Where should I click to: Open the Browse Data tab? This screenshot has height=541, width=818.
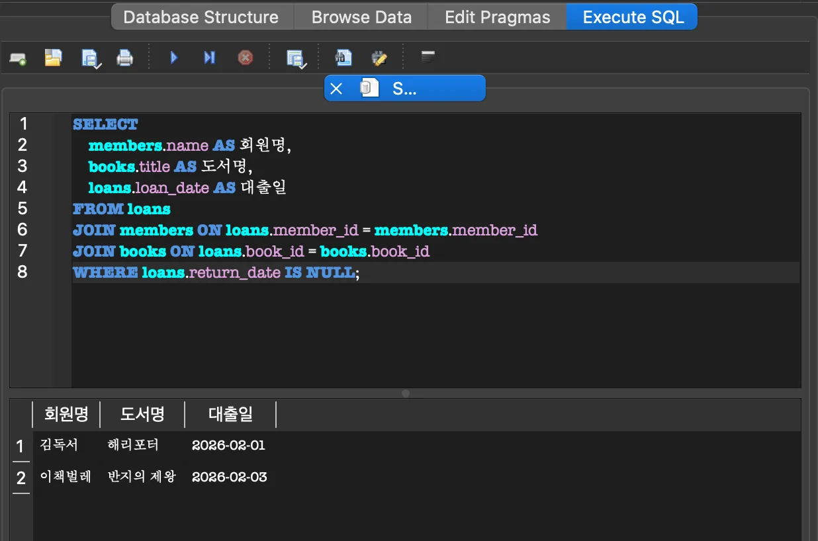[361, 17]
